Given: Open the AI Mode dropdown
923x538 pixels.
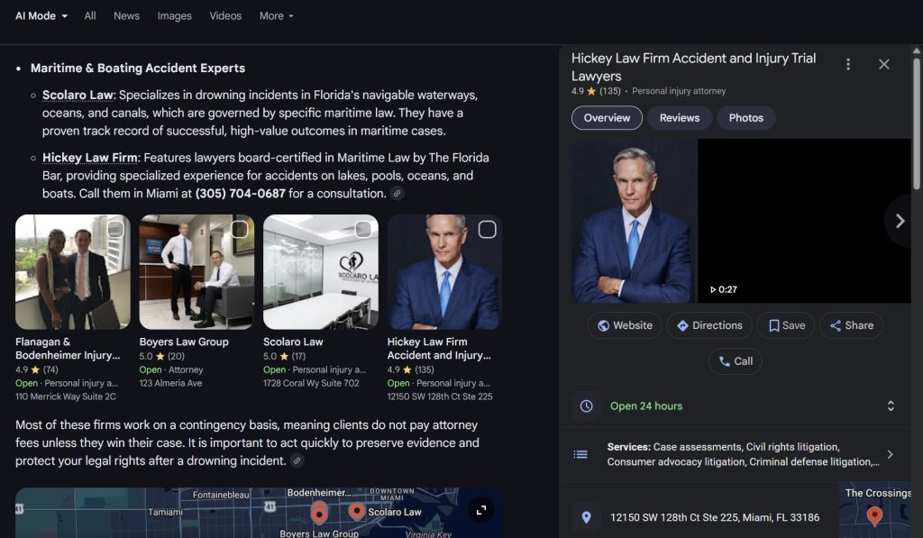Looking at the screenshot, I should click(x=41, y=16).
